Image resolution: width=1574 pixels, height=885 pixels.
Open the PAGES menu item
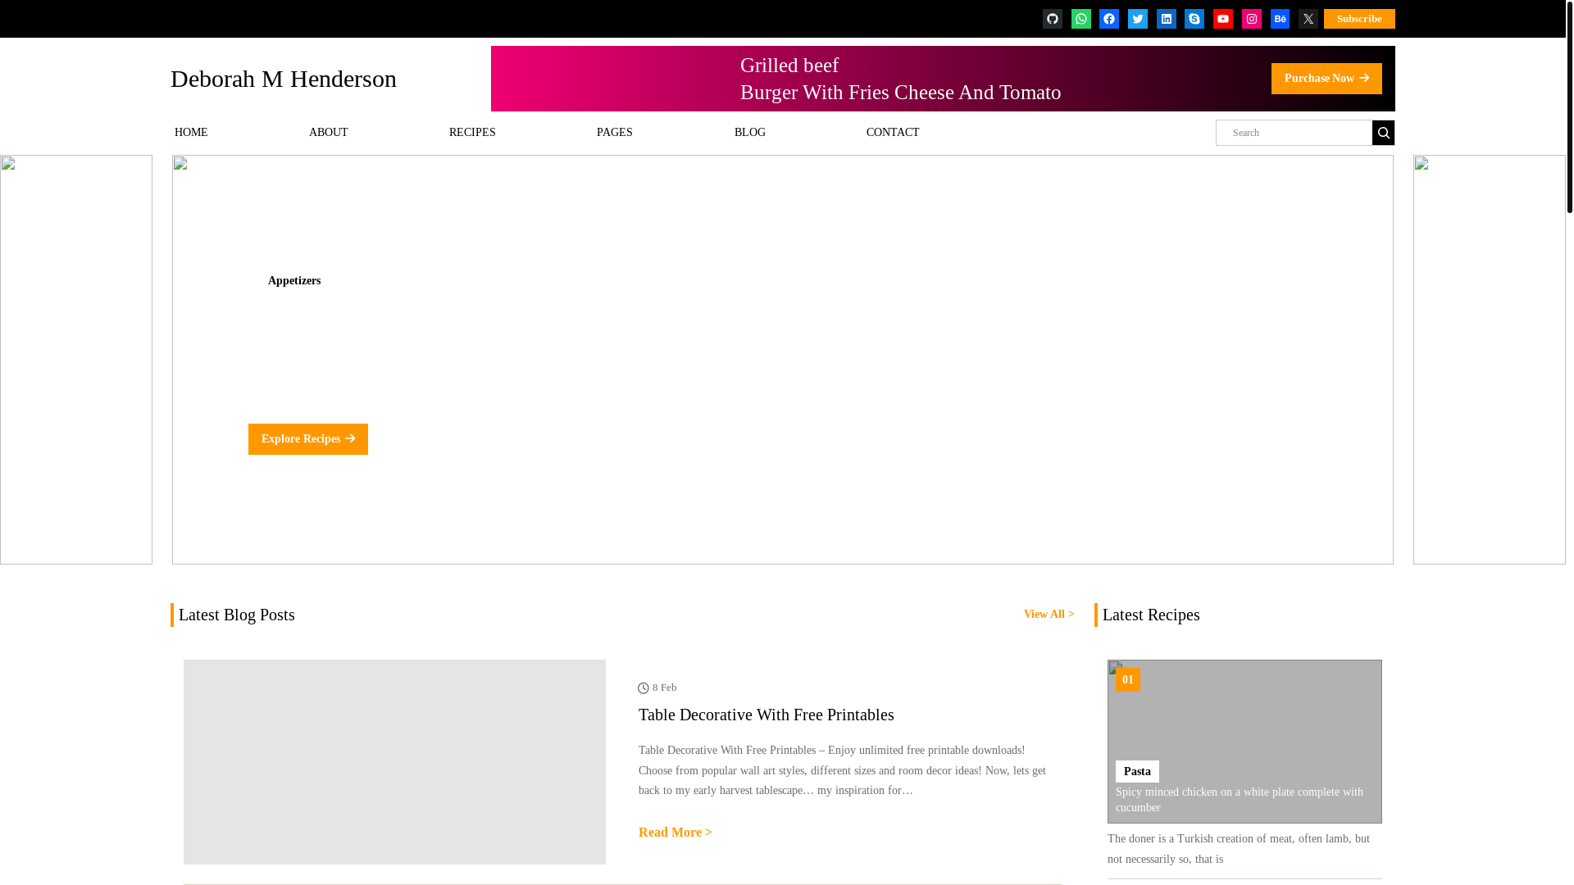615,133
